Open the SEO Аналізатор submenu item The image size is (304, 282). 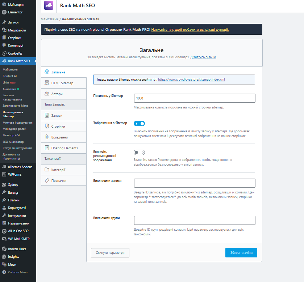click(x=13, y=142)
